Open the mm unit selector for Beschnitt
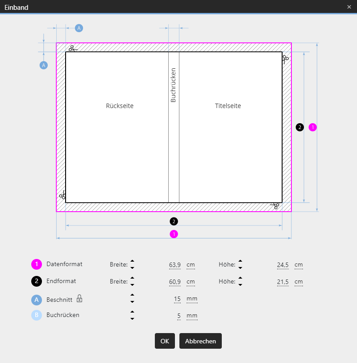Image resolution: width=357 pixels, height=363 pixels. coord(192,299)
